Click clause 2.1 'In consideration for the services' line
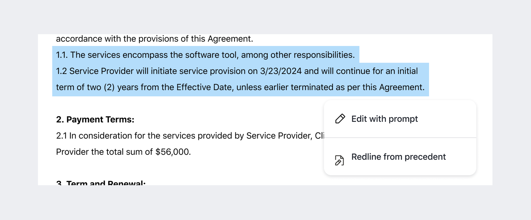The height and width of the screenshot is (220, 531). click(190, 136)
